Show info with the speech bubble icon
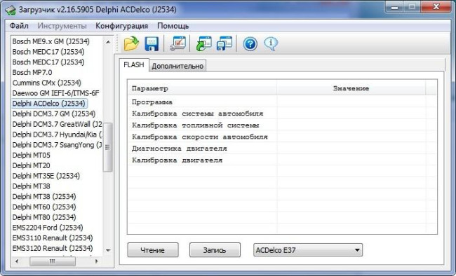The image size is (456, 276). (x=271, y=44)
